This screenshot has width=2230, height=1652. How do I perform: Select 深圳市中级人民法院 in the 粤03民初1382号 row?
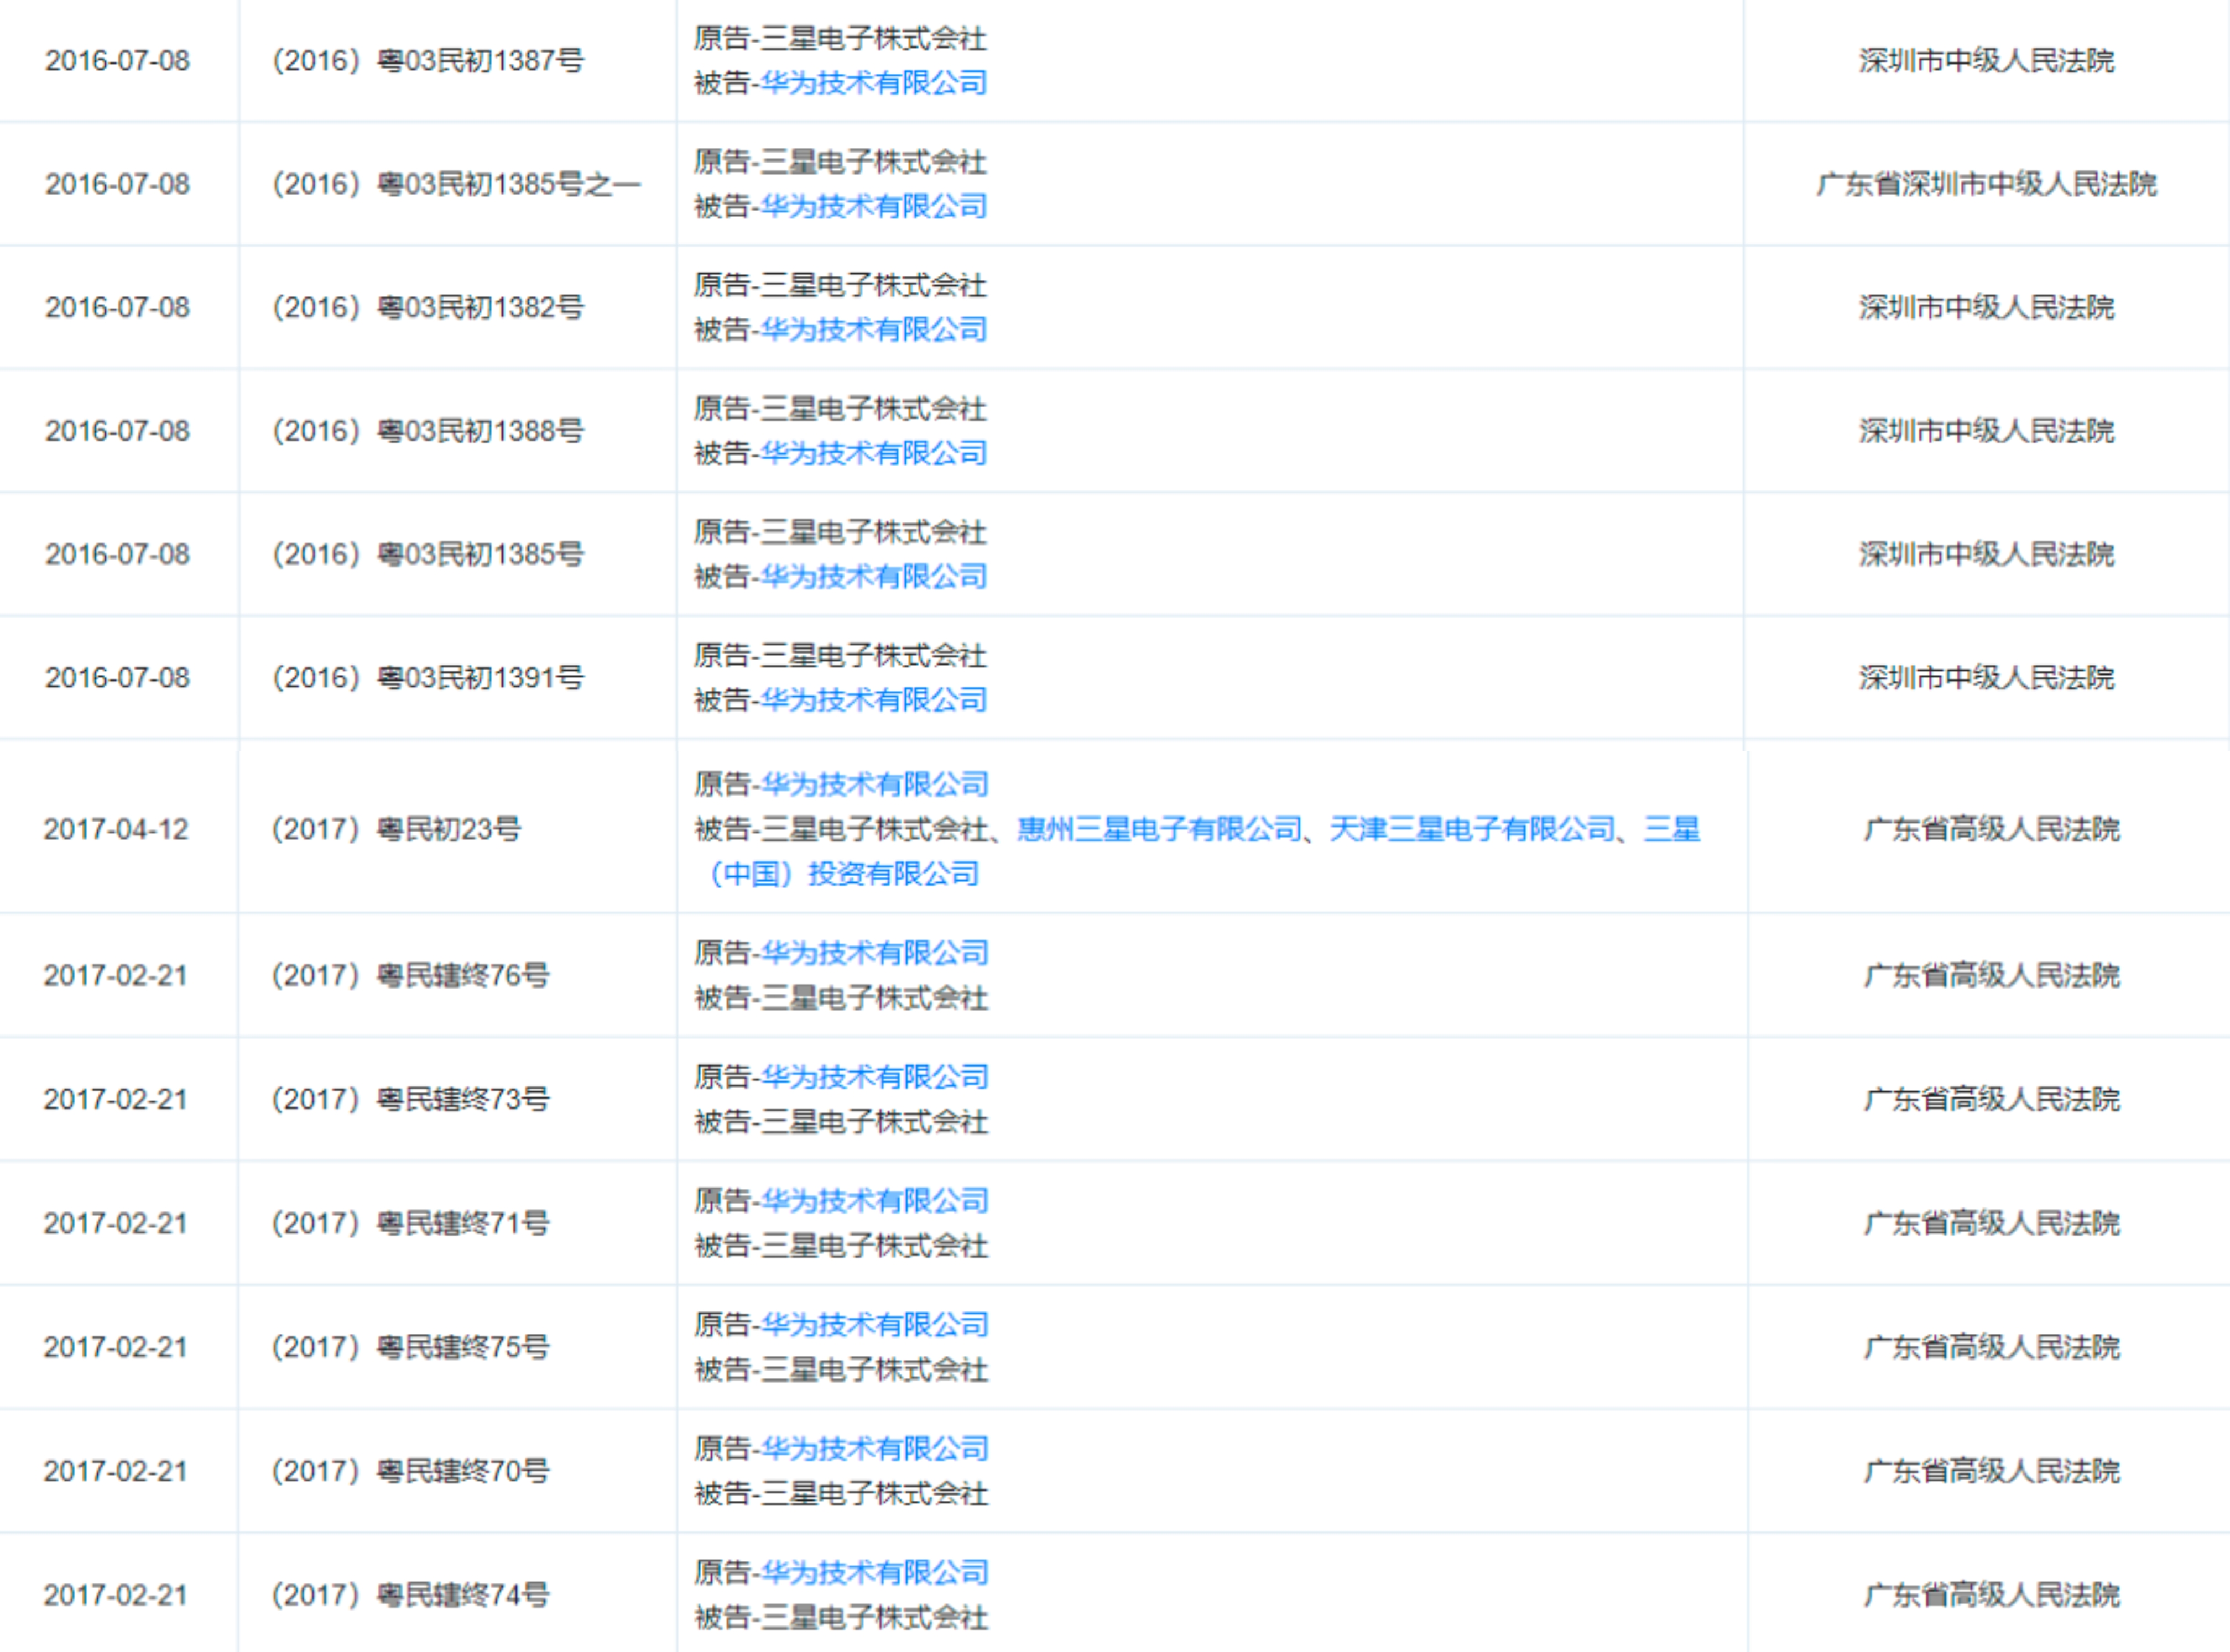tap(1987, 308)
